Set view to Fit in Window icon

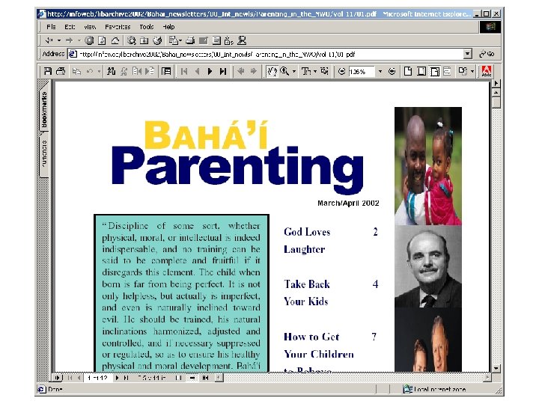pos(421,71)
